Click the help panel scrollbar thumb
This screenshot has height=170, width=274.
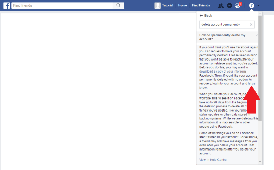pyautogui.click(x=260, y=68)
